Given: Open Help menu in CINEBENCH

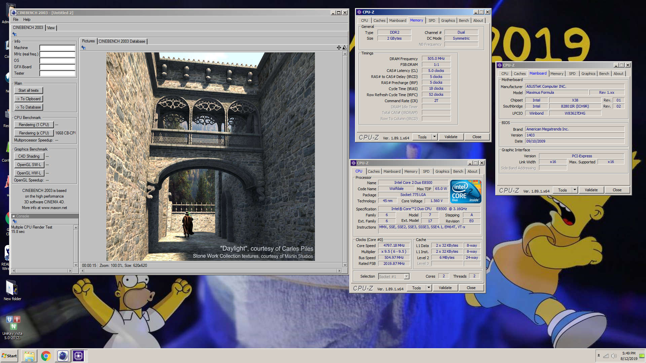Looking at the screenshot, I should coord(27,19).
